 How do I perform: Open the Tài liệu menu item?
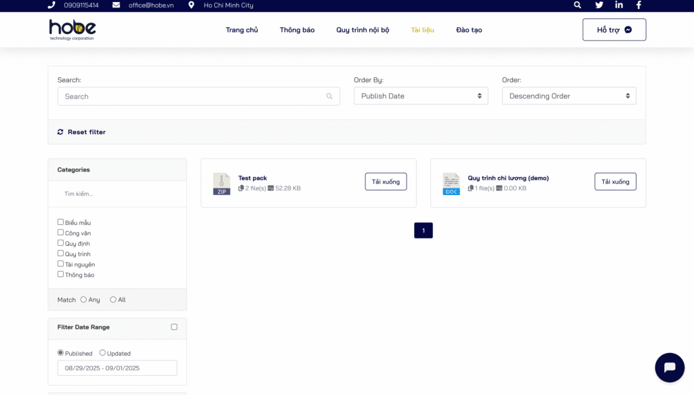(422, 30)
